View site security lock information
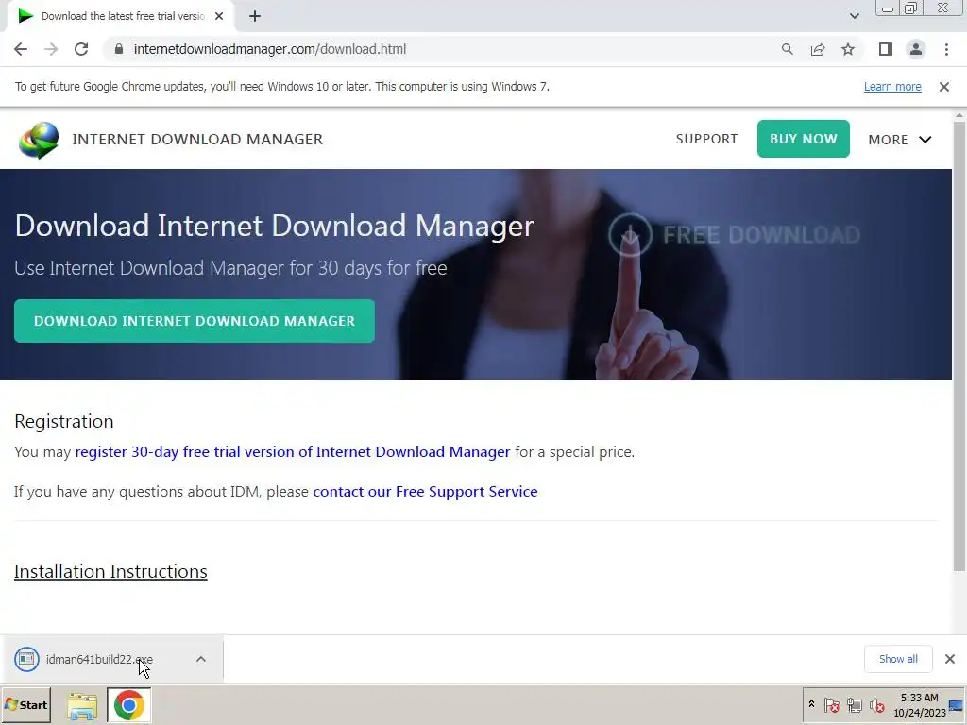 point(118,49)
